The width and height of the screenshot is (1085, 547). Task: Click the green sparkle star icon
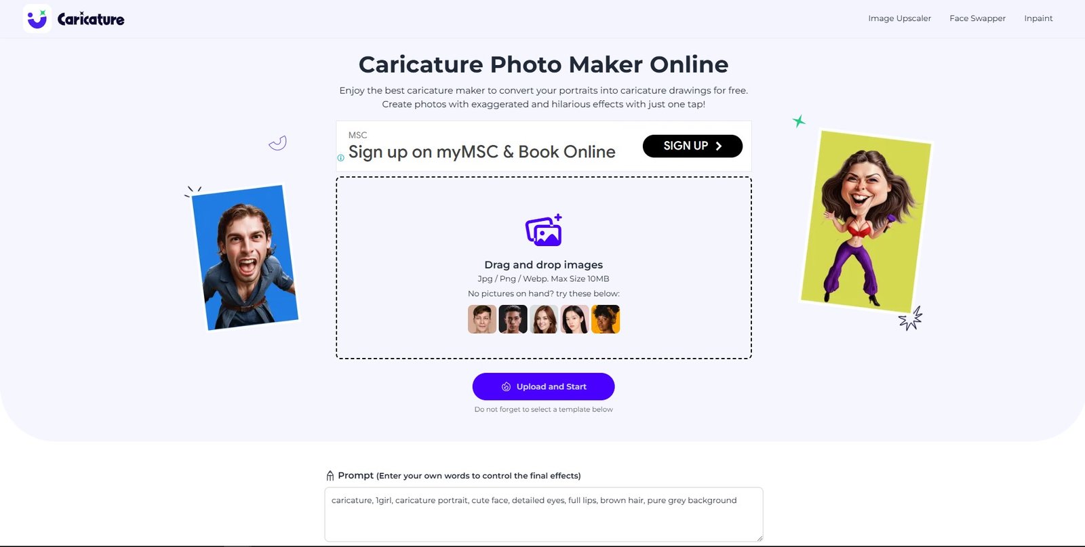[799, 121]
